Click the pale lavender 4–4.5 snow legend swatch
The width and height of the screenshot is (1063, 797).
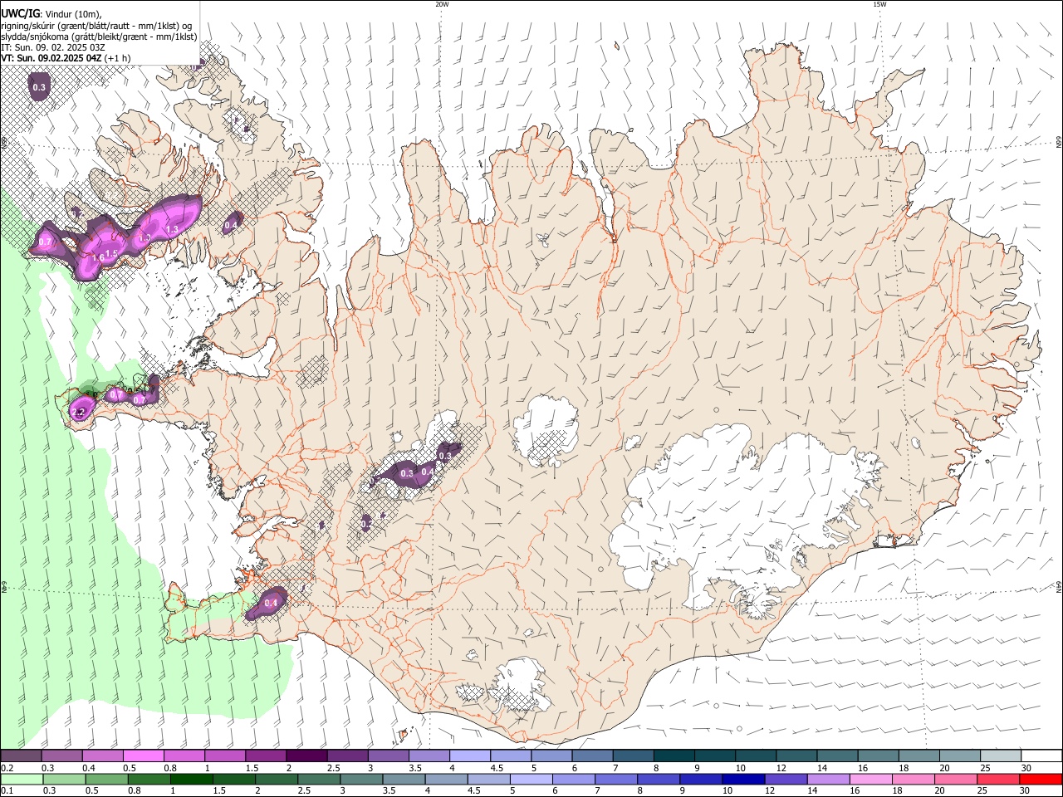(x=468, y=756)
